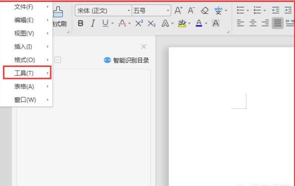Apply blue font color
This screenshot has width=295, height=186.
tap(199, 23)
